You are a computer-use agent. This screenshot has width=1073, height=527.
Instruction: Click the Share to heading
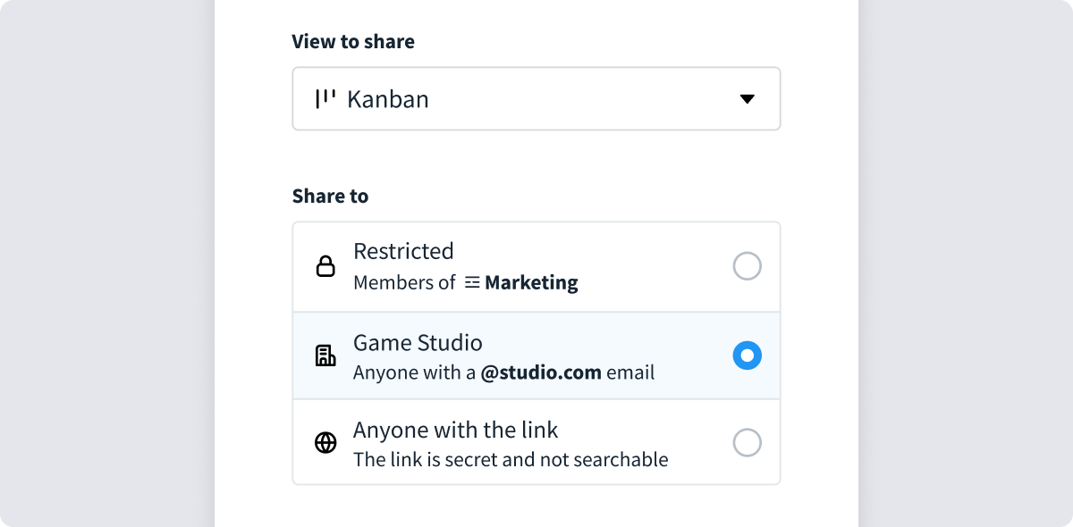(330, 196)
